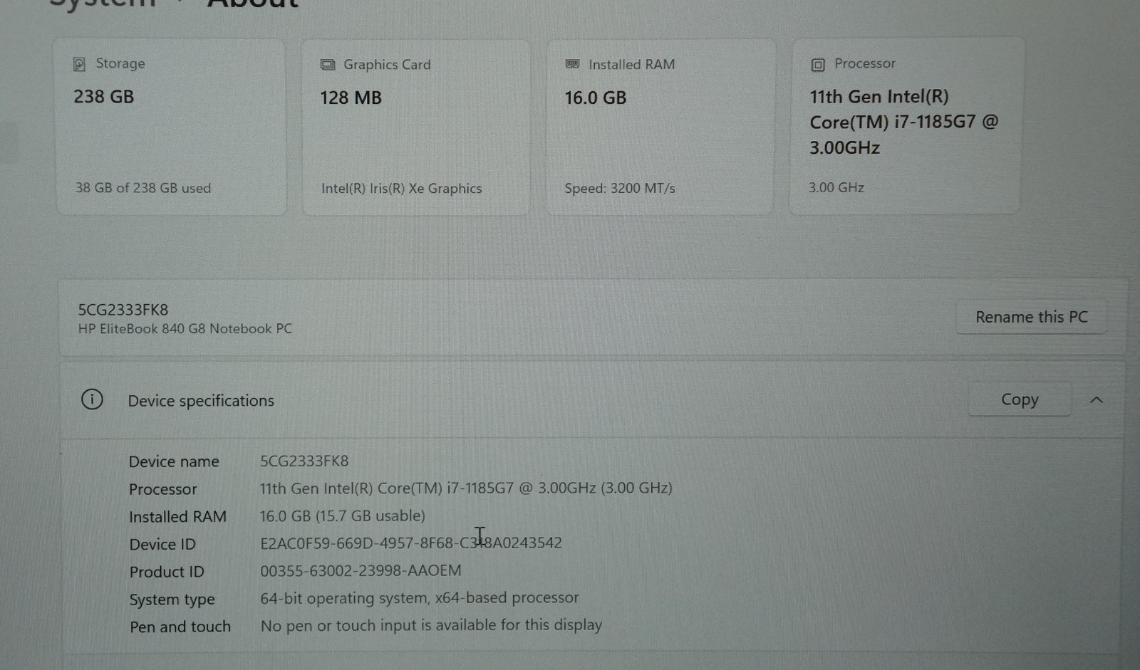This screenshot has width=1140, height=670.
Task: Select '64-bit operating system' System type value
Action: point(420,598)
